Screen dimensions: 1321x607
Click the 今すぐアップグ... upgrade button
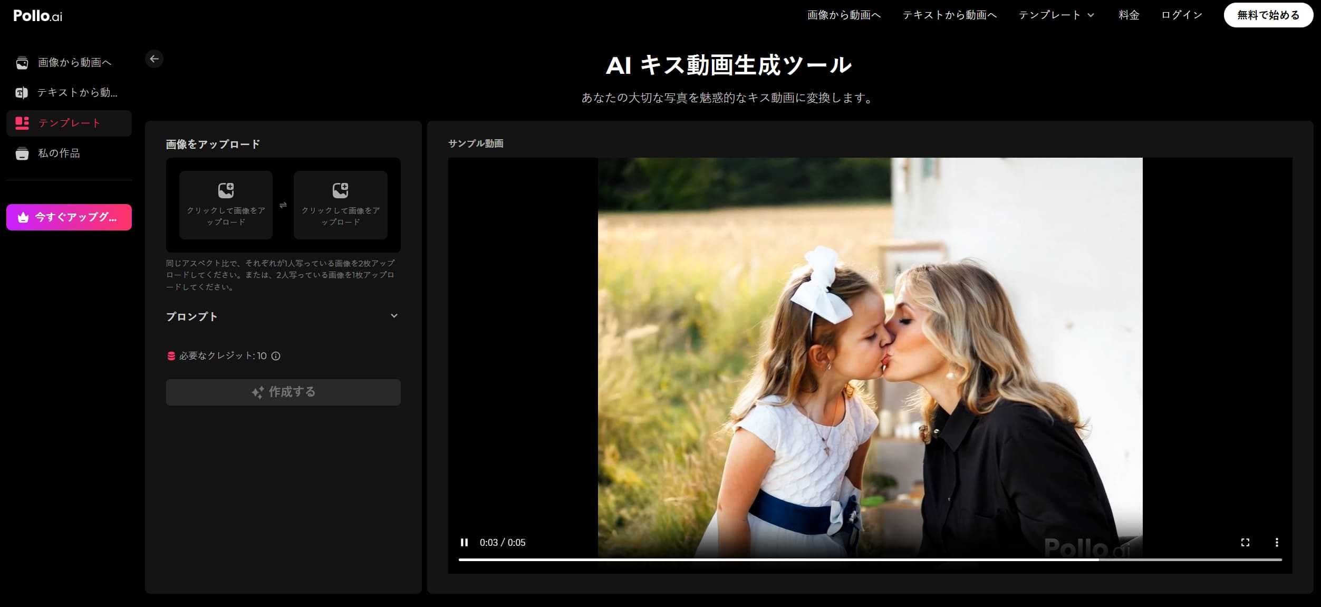click(69, 217)
